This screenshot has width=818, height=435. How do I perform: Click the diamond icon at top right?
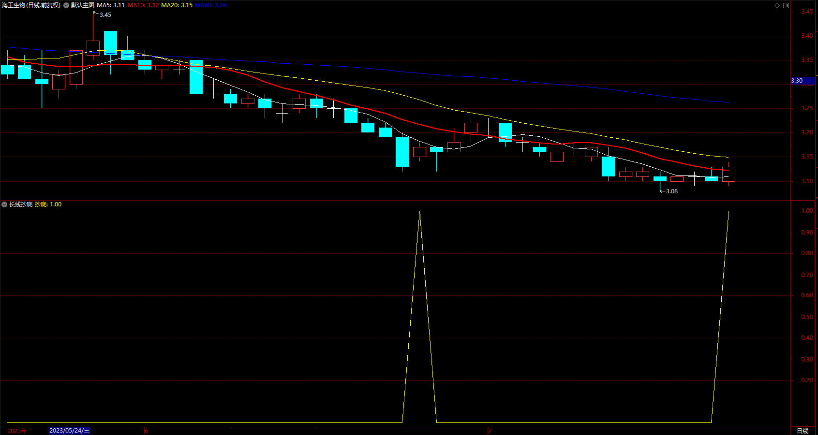(777, 5)
